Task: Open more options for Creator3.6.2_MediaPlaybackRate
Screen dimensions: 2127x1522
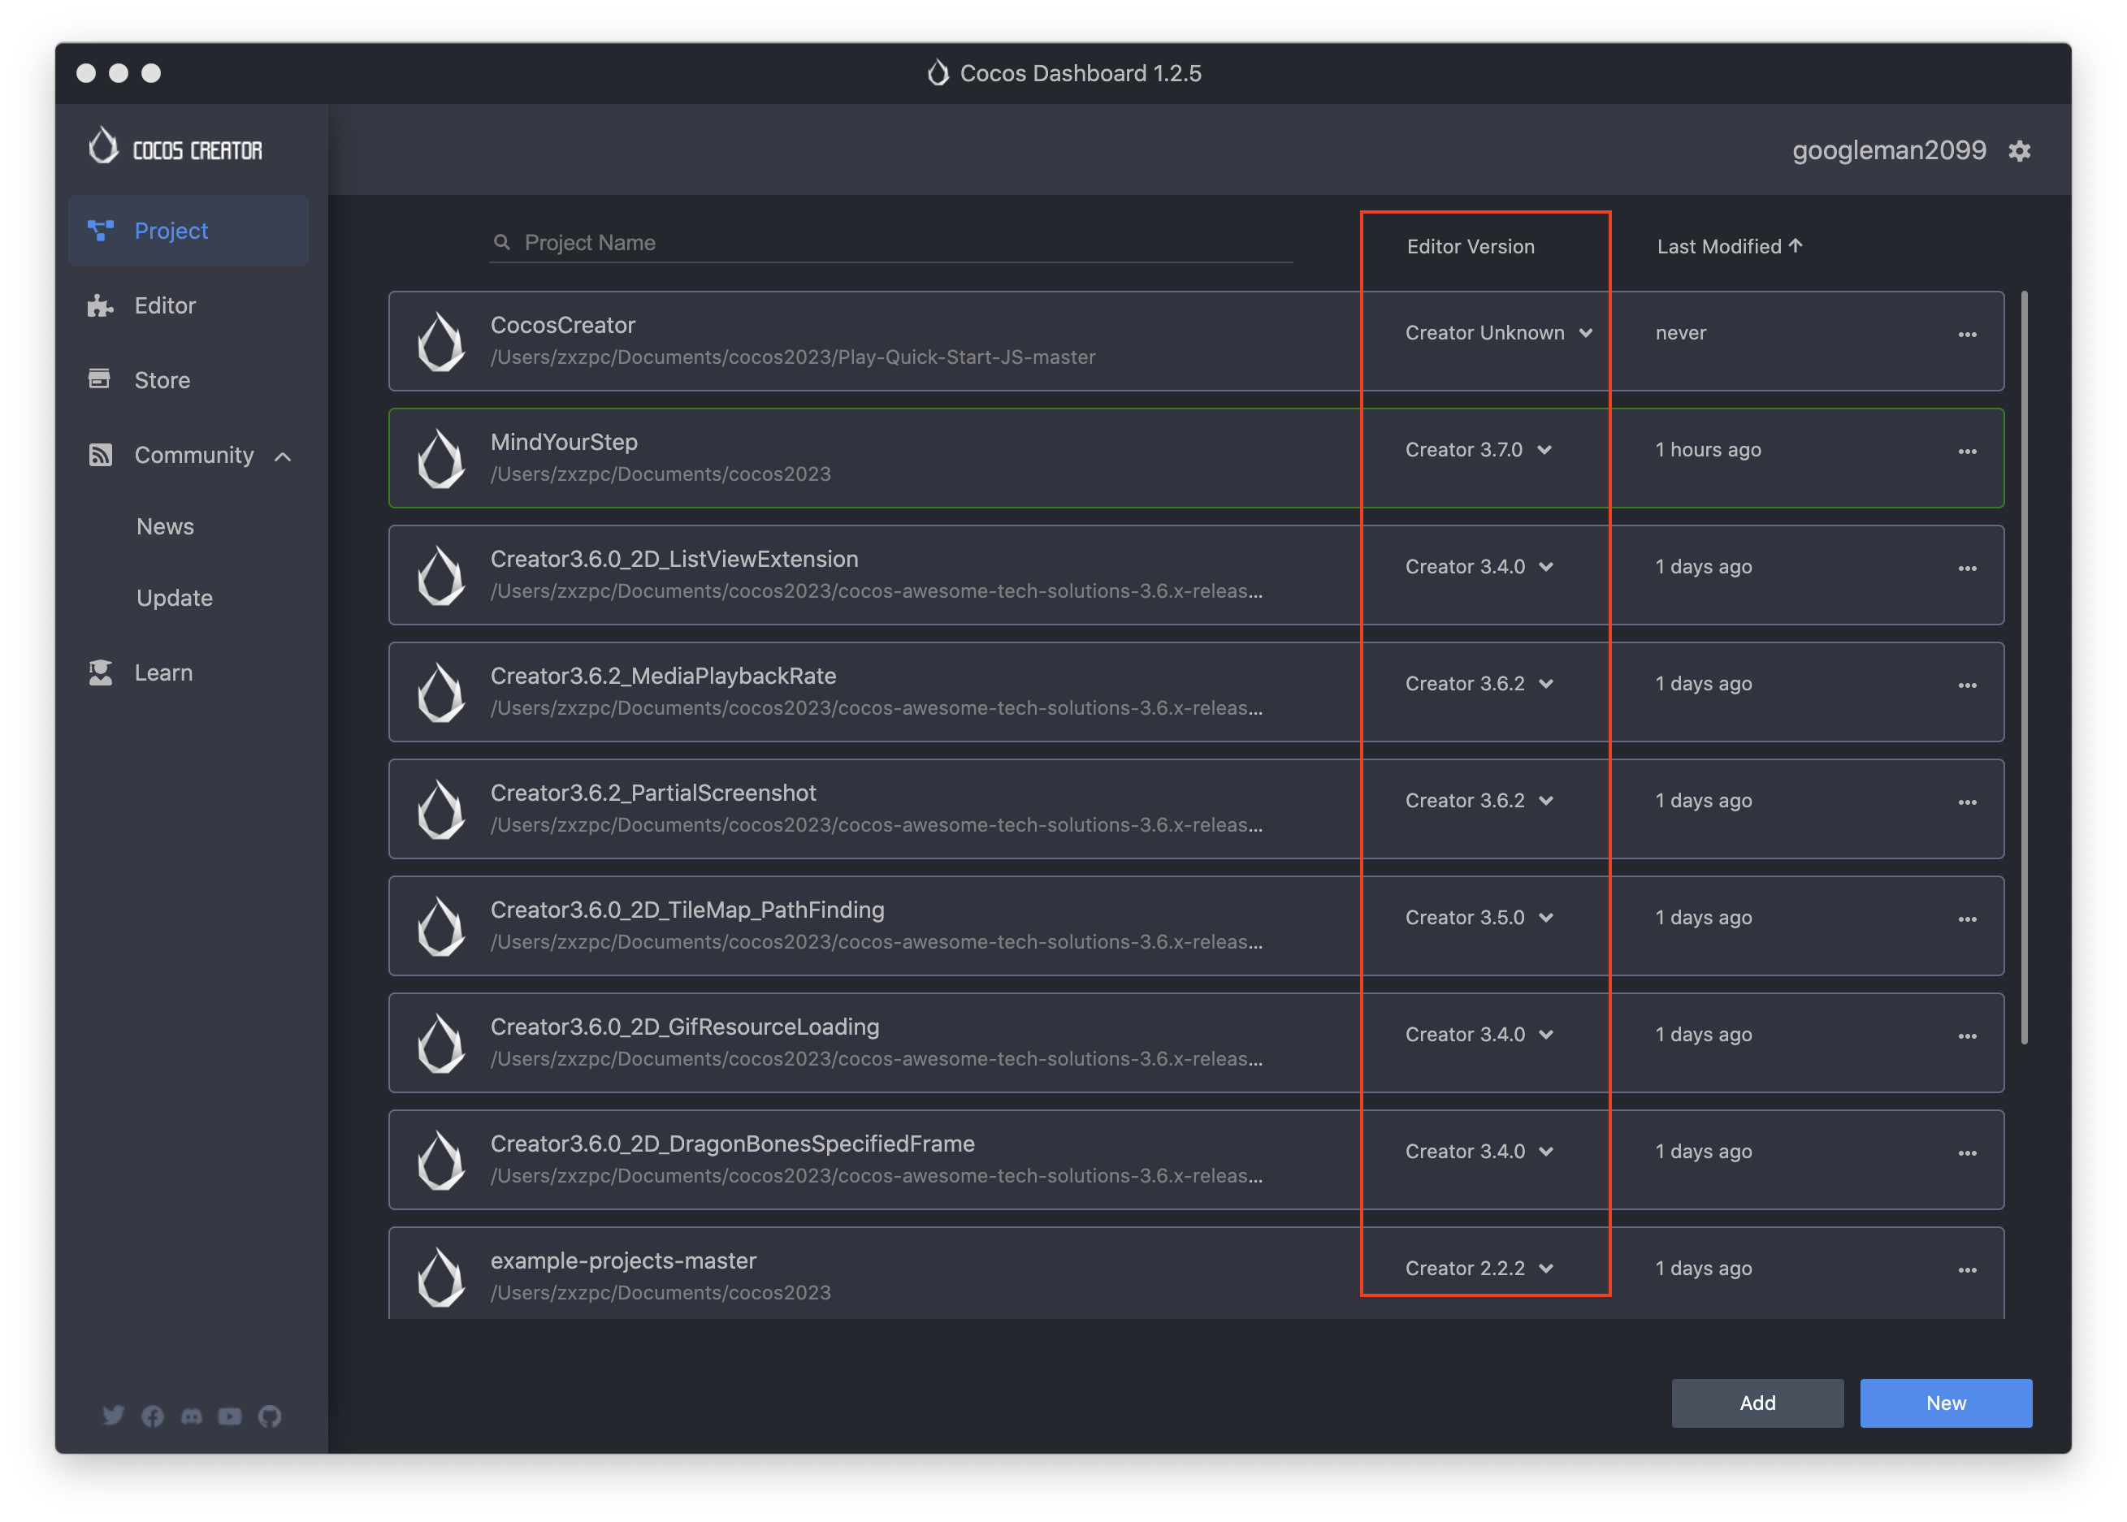Action: [1968, 686]
